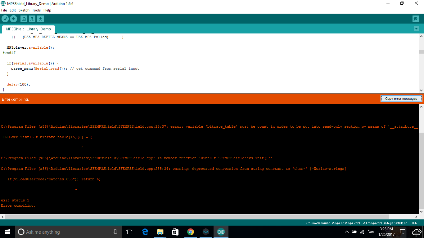This screenshot has width=424, height=238.
Task: Click the 'if(Serial.available()) {' code line
Action: pyautogui.click(x=33, y=63)
